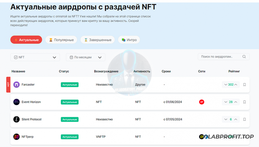
Task: Upvote Farcaster with the up arrow
Action: 236,85
